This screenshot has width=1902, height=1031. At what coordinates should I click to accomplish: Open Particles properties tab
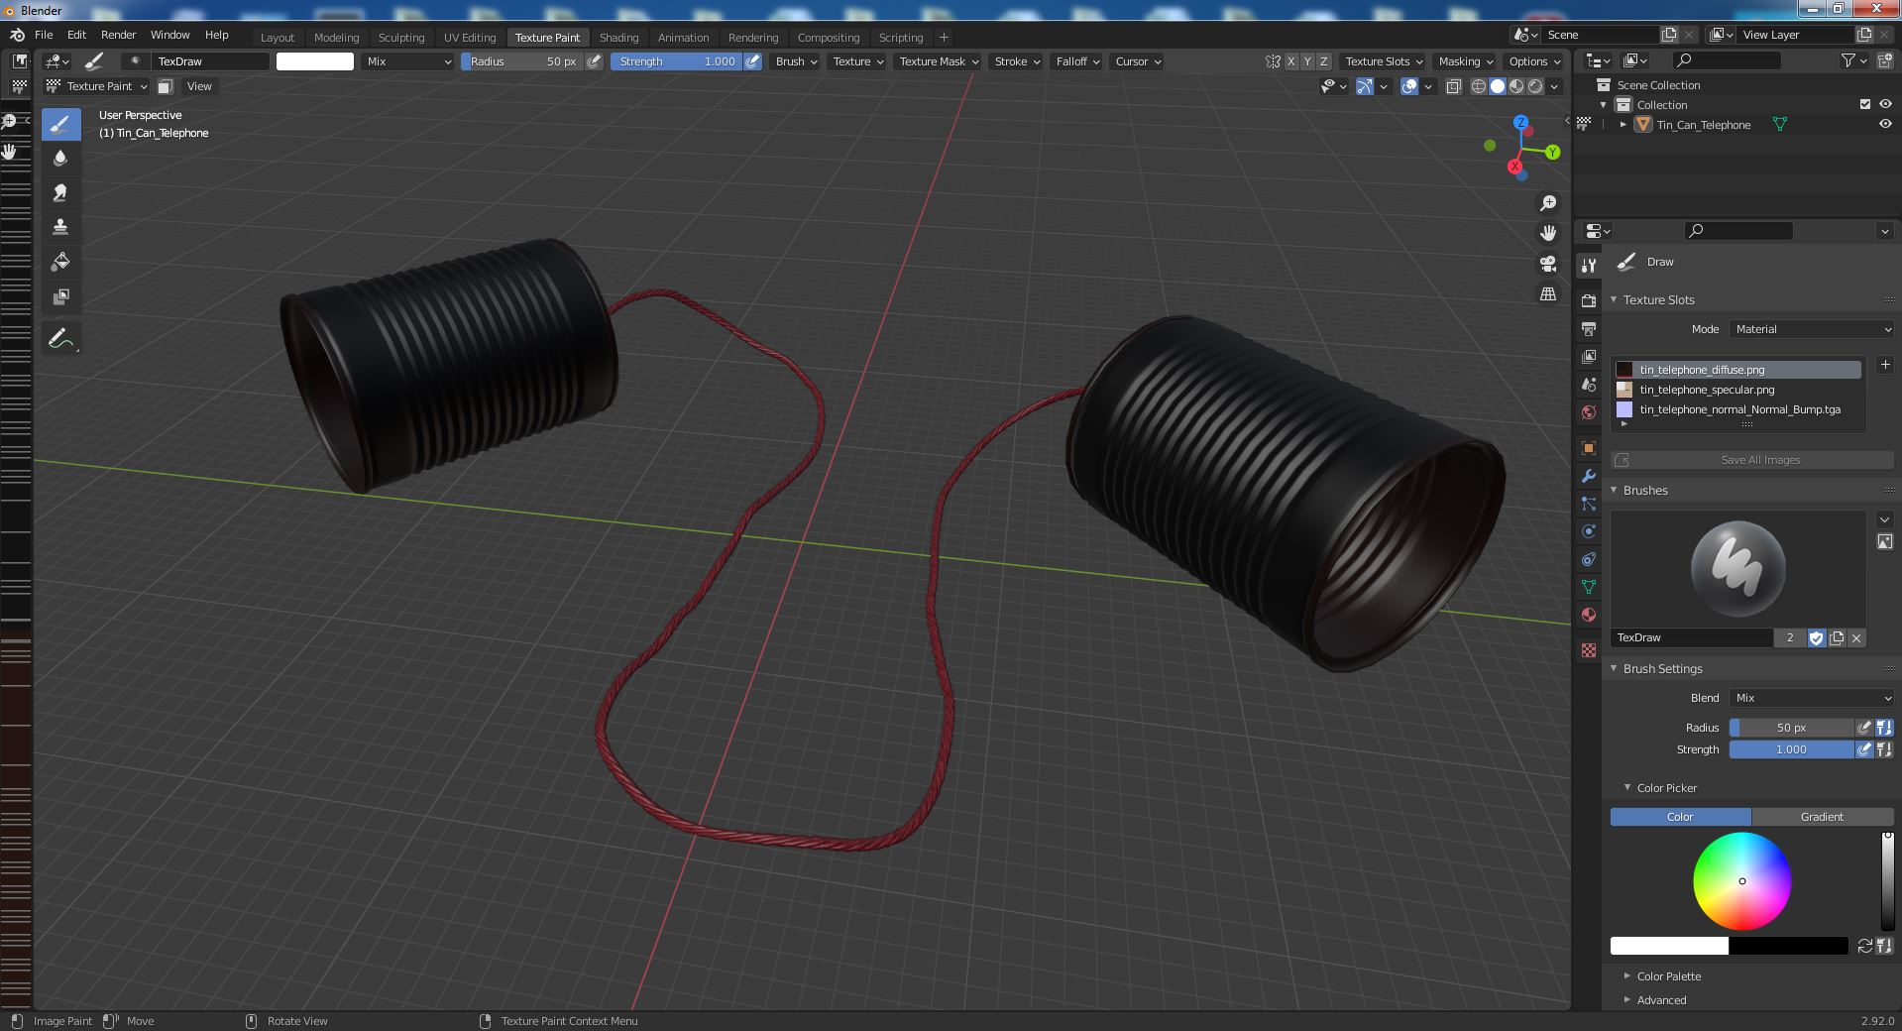point(1589,504)
